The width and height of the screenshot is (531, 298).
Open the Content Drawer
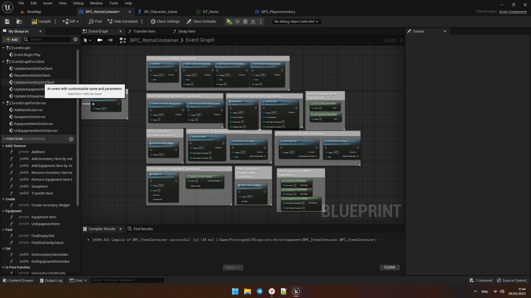pos(18,280)
